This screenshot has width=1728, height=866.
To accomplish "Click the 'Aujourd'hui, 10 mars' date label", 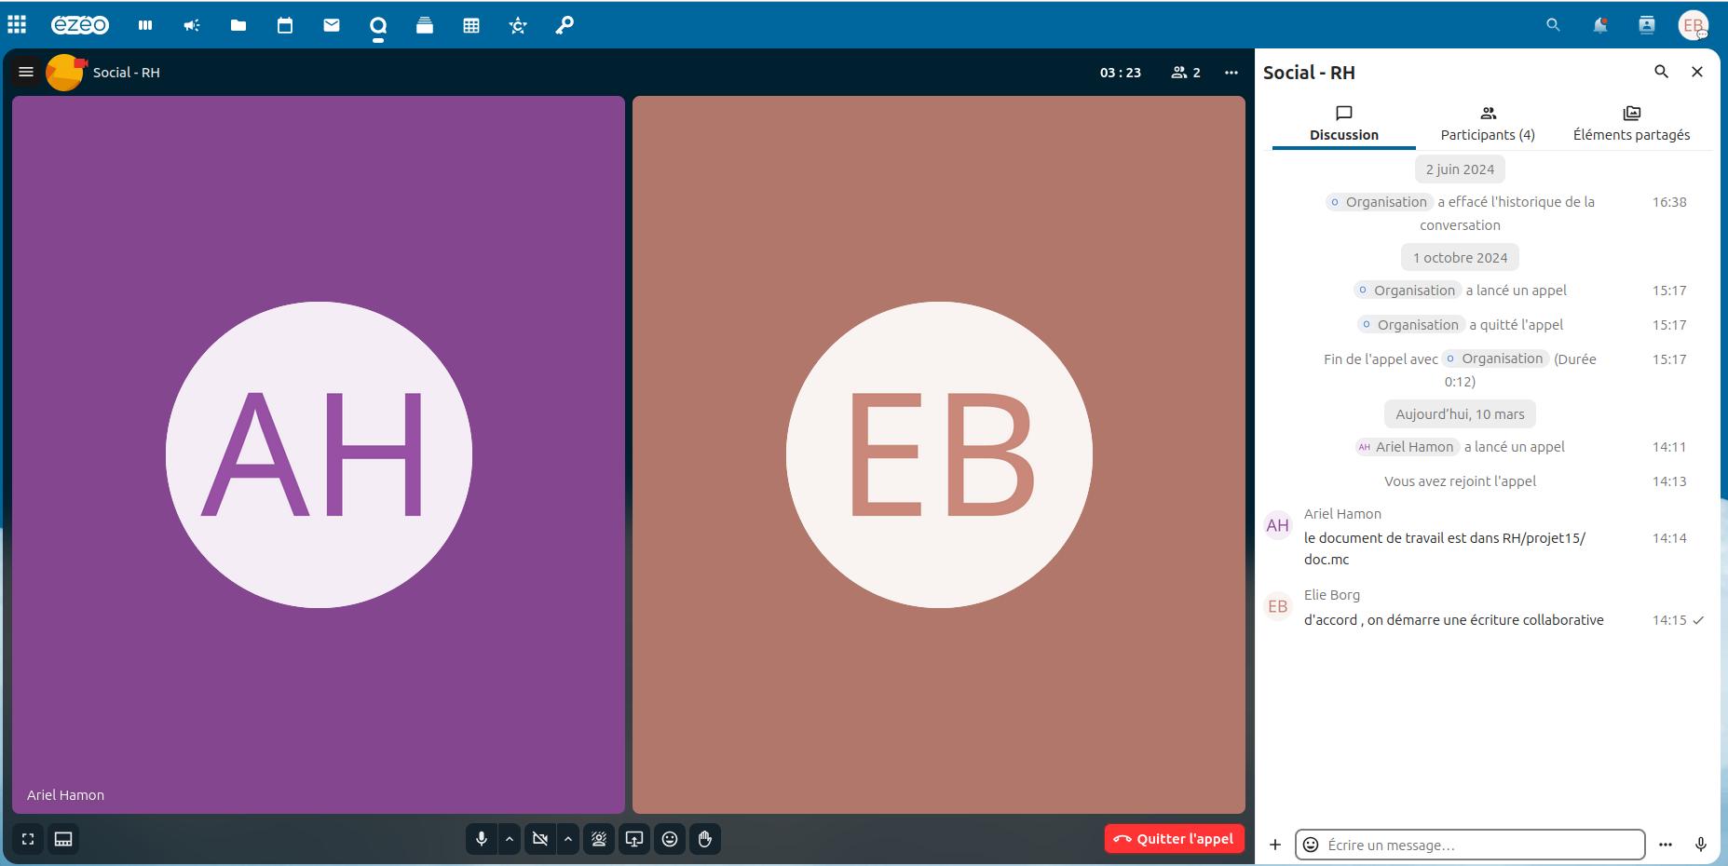I will click(1460, 414).
